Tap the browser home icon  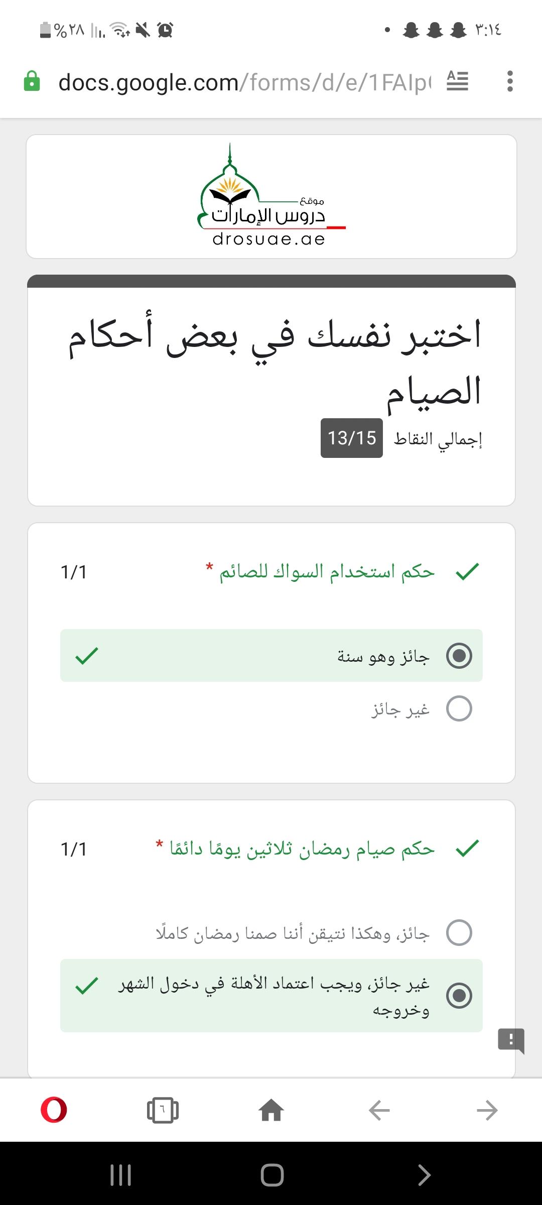[x=271, y=1110]
